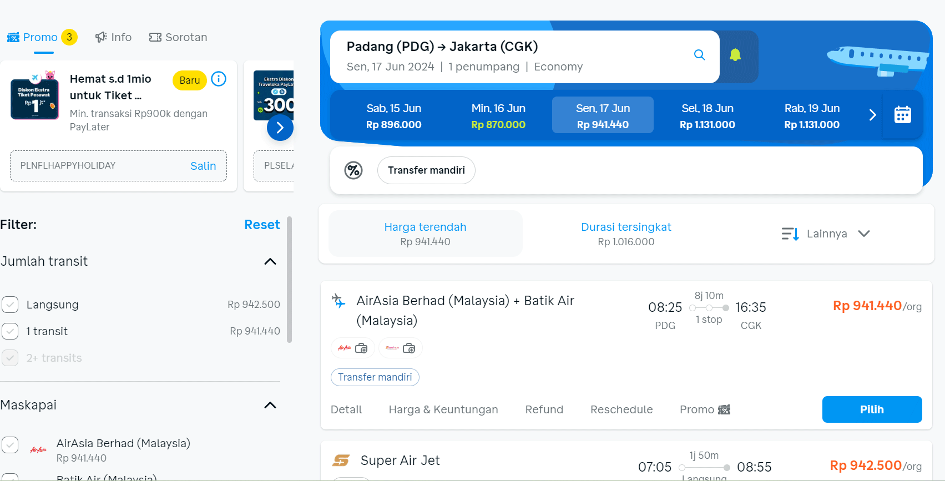Click the Super Air Jet price Rp 942.500/org
The width and height of the screenshot is (945, 481).
click(876, 465)
